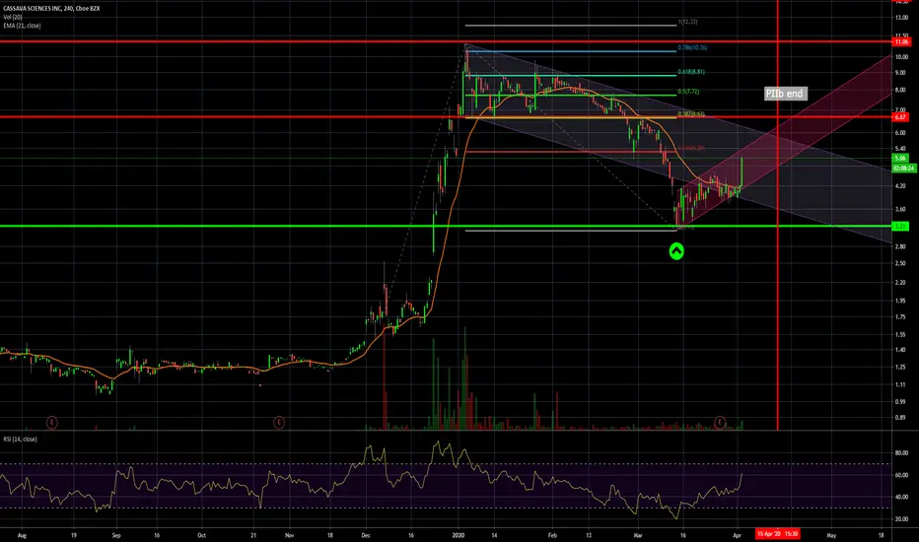The image size is (919, 542).
Task: Select the 0.382(6.63) Fibonacci level label
Action: point(691,113)
